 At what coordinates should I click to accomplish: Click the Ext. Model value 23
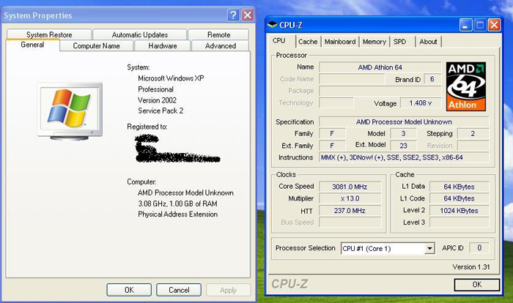click(403, 146)
